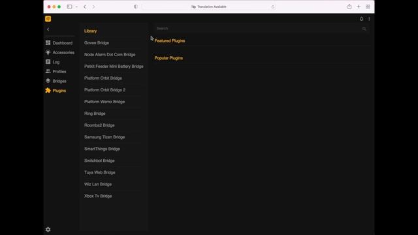
Task: Select Wiz Lan Bridge
Action: coord(98,184)
